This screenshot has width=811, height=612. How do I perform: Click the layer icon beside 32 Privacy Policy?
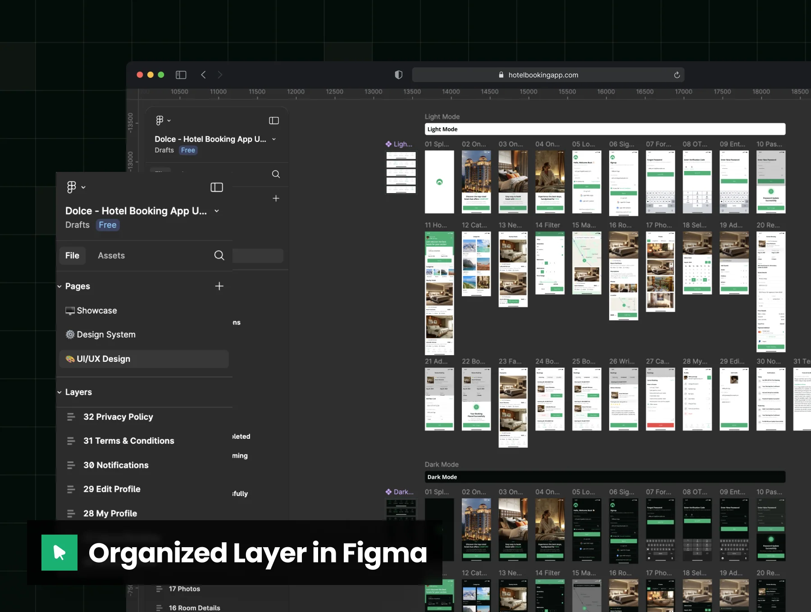coord(71,417)
